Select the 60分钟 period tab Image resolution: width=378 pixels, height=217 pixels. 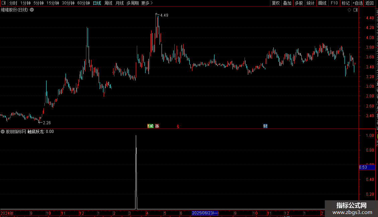(x=83, y=3)
